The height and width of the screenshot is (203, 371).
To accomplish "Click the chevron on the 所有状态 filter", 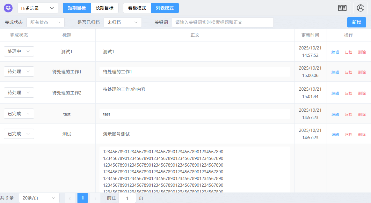I will point(58,22).
